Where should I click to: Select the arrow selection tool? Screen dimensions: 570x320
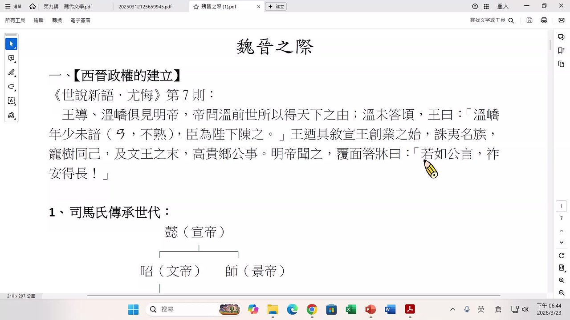point(11,44)
